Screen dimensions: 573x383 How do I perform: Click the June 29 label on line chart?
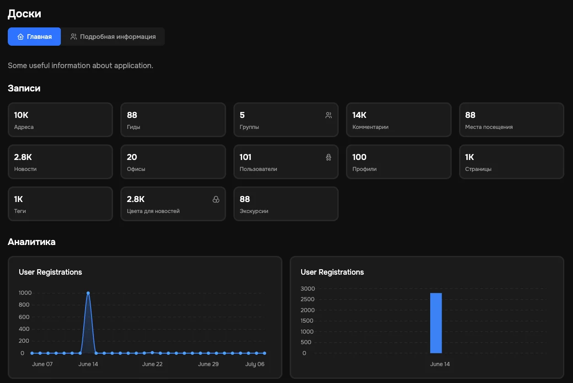click(x=208, y=364)
